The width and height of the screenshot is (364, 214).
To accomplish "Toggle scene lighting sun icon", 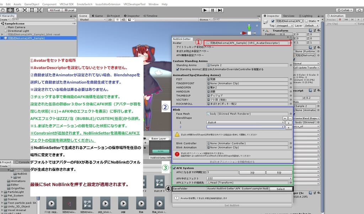I will tap(118, 20).
